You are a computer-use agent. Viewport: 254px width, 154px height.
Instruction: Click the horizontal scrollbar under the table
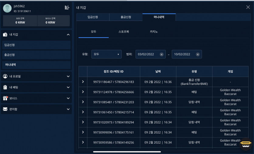click(127, 152)
